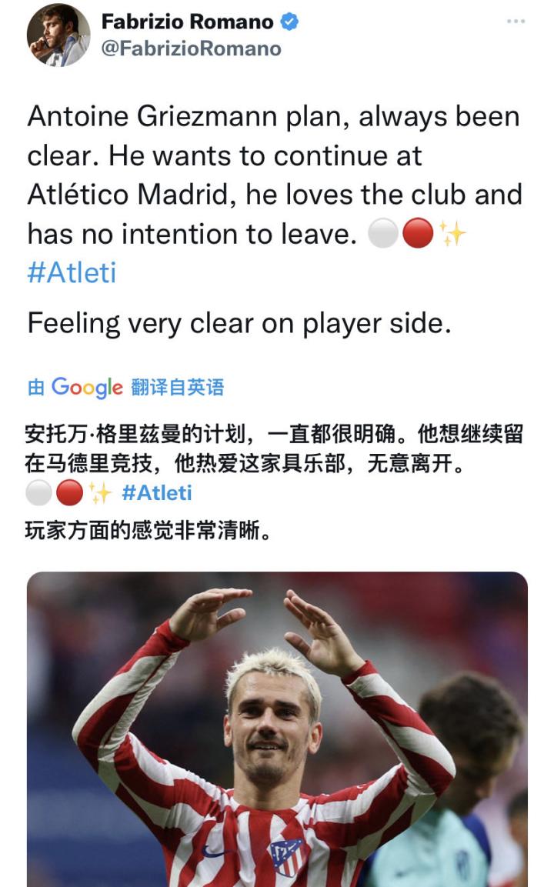The image size is (554, 887).
Task: Follow the #Atleti hashtag in English tweet
Action: point(72,272)
